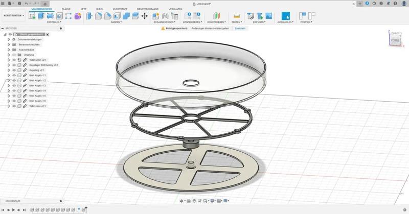Show the Ursprung folder via eye icon
This screenshot has width=409, height=214.
[x=14, y=55]
